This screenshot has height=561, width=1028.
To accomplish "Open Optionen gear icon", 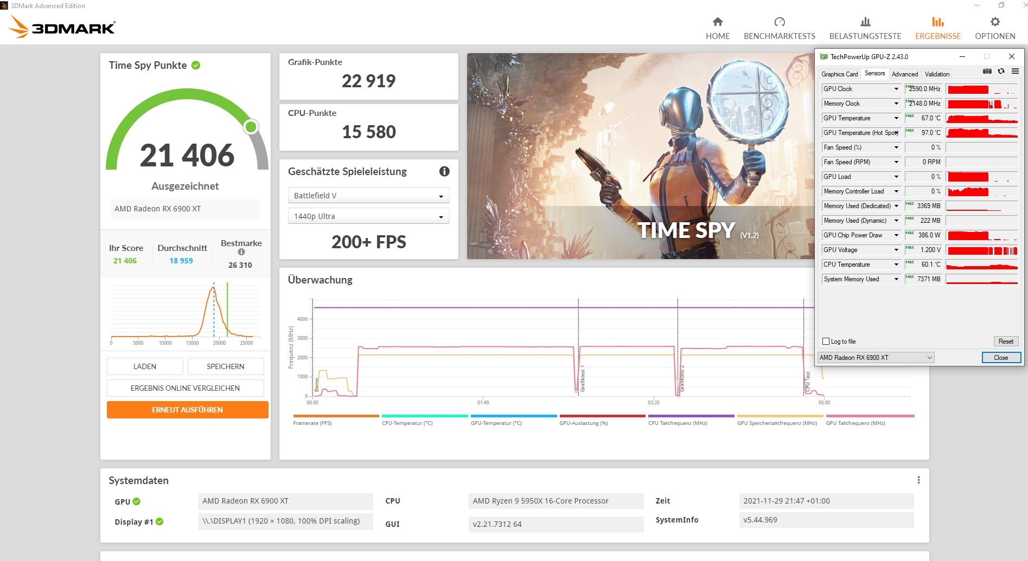I will point(995,22).
